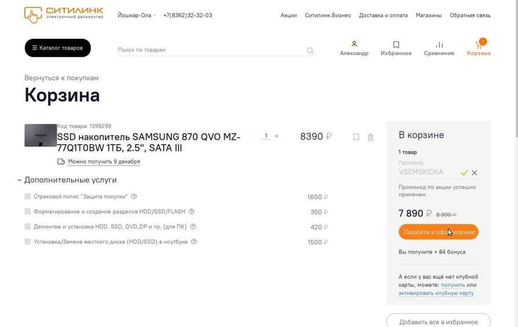
Task: Increase the SSD quantity with plus
Action: (x=277, y=136)
